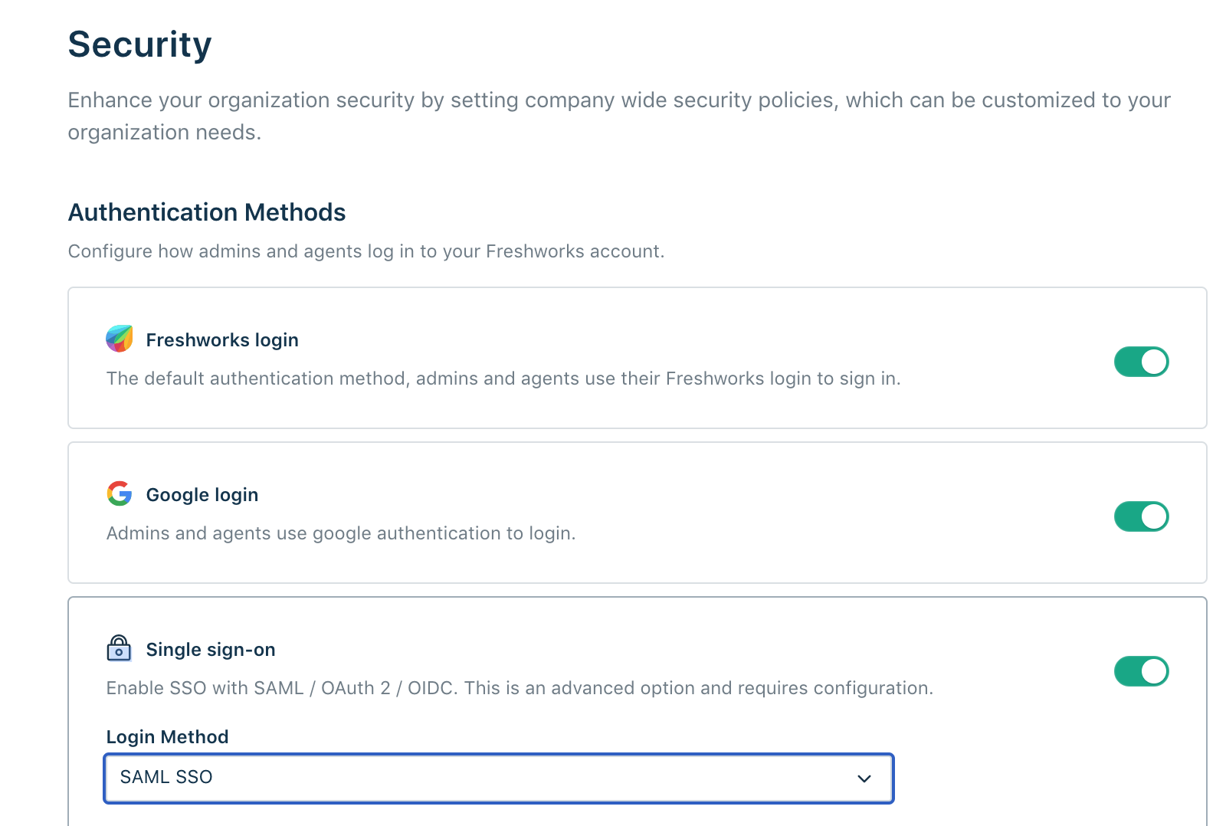
Task: Click the Authentication Methods section heading
Action: click(x=207, y=212)
